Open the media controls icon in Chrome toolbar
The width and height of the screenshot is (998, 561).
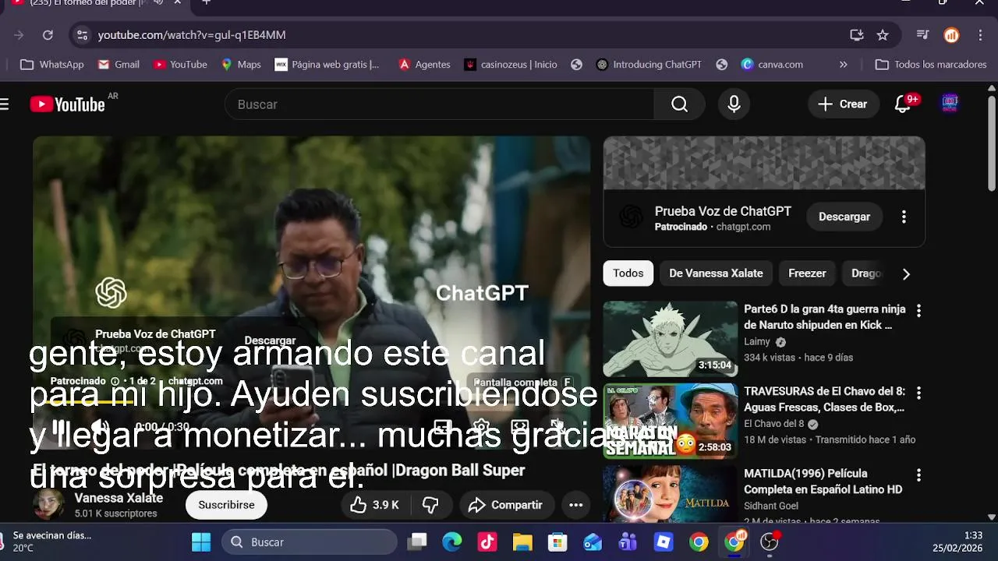[923, 35]
